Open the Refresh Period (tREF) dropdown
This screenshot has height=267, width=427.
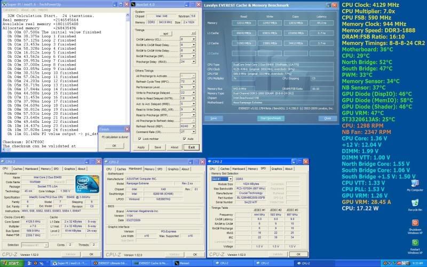194,126
